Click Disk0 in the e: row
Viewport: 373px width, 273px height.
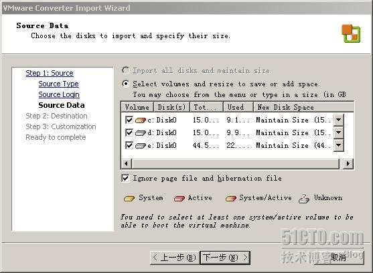[x=166, y=145]
